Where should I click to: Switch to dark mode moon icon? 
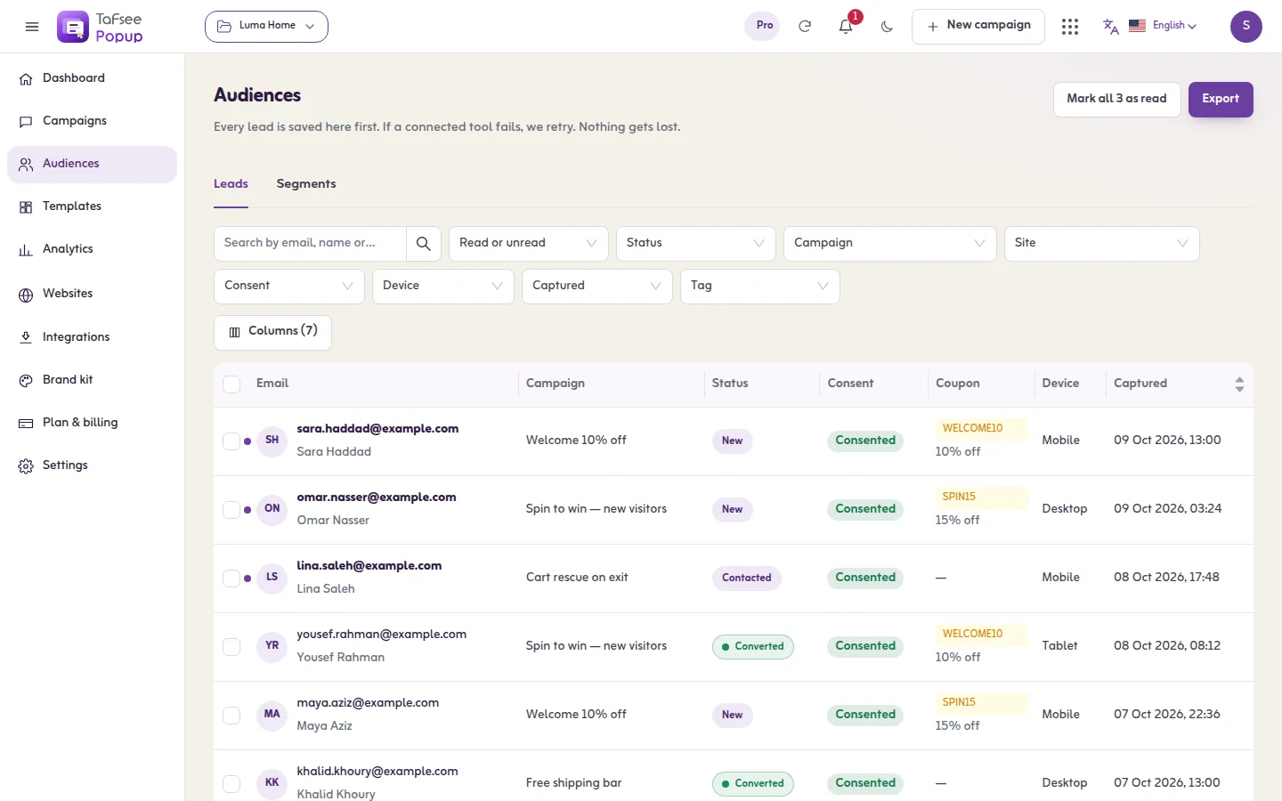tap(887, 27)
